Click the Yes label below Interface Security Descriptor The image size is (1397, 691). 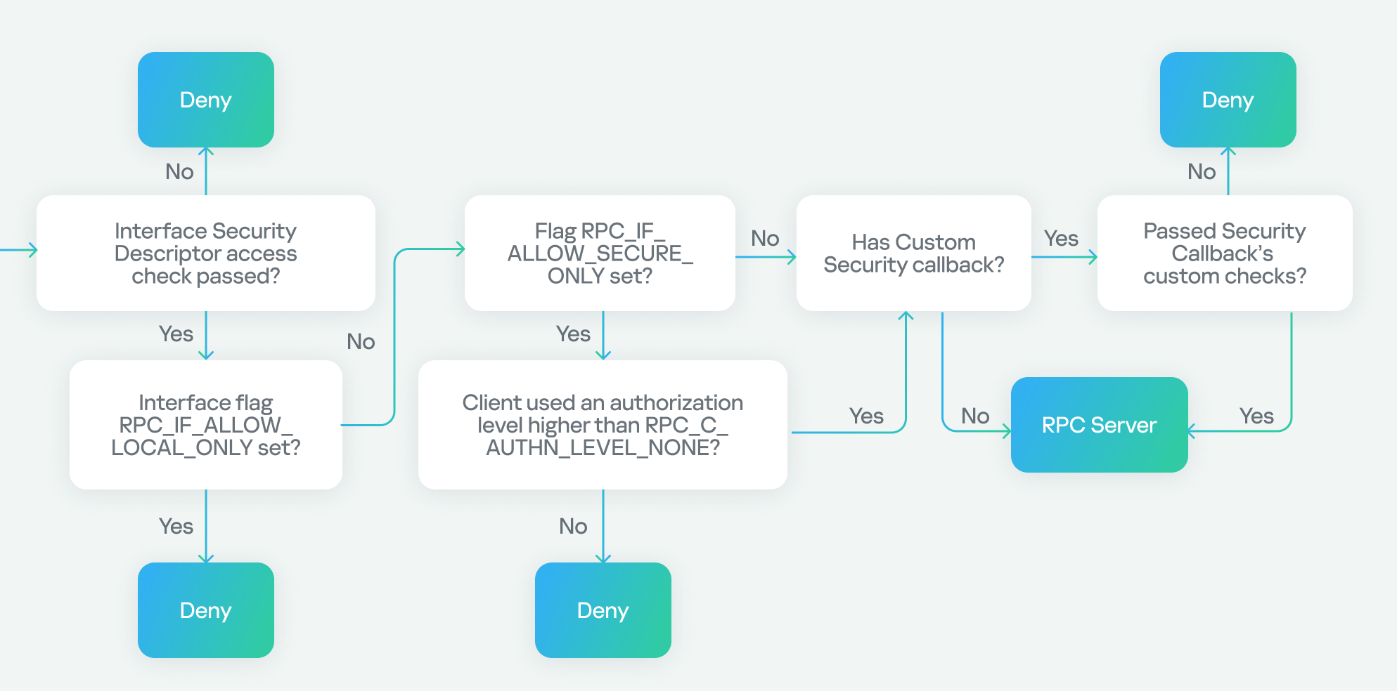[176, 334]
